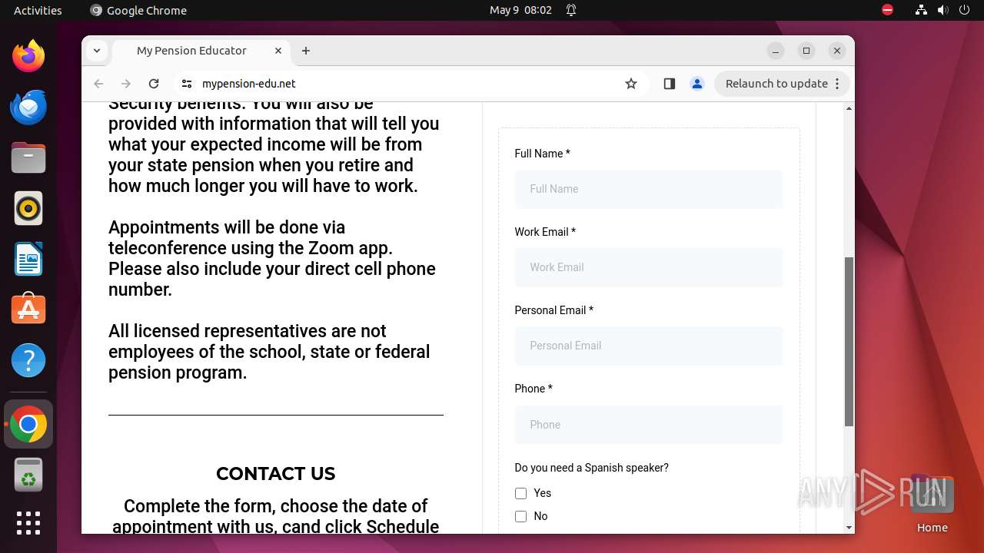Expand the tab search dropdown
The image size is (984, 553).
(97, 51)
